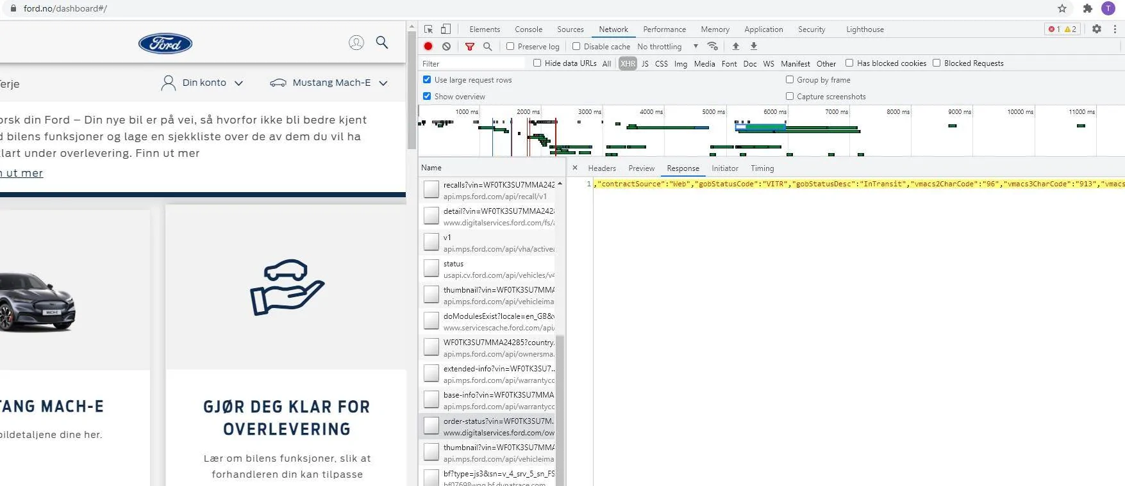Open DevTools settings gear
1125x486 pixels.
(1097, 29)
